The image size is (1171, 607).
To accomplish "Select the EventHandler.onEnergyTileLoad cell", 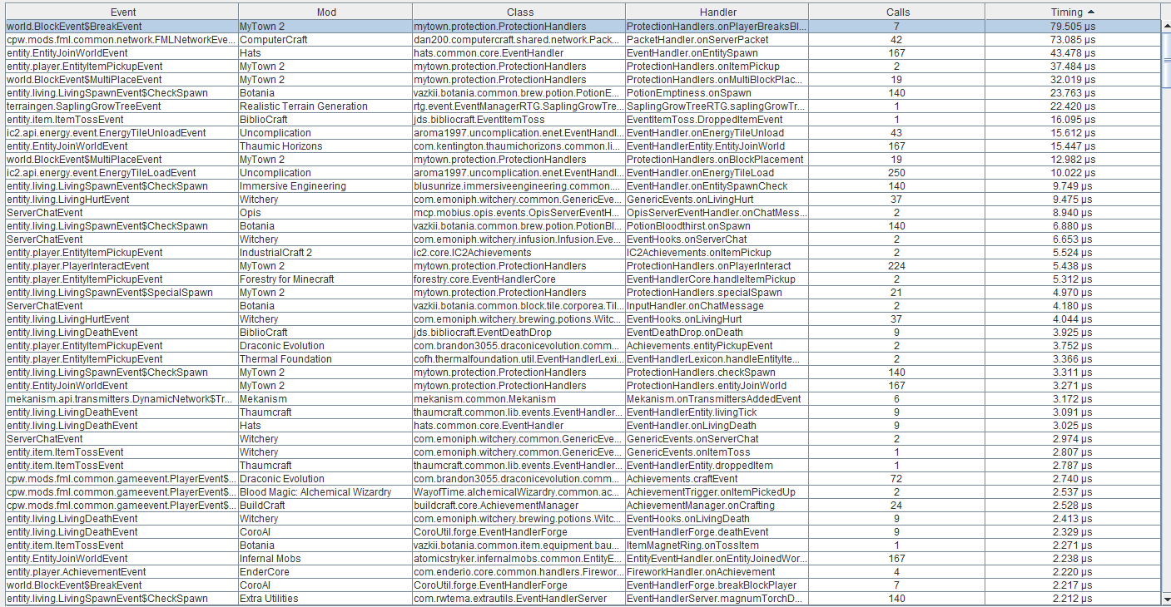I will (717, 173).
